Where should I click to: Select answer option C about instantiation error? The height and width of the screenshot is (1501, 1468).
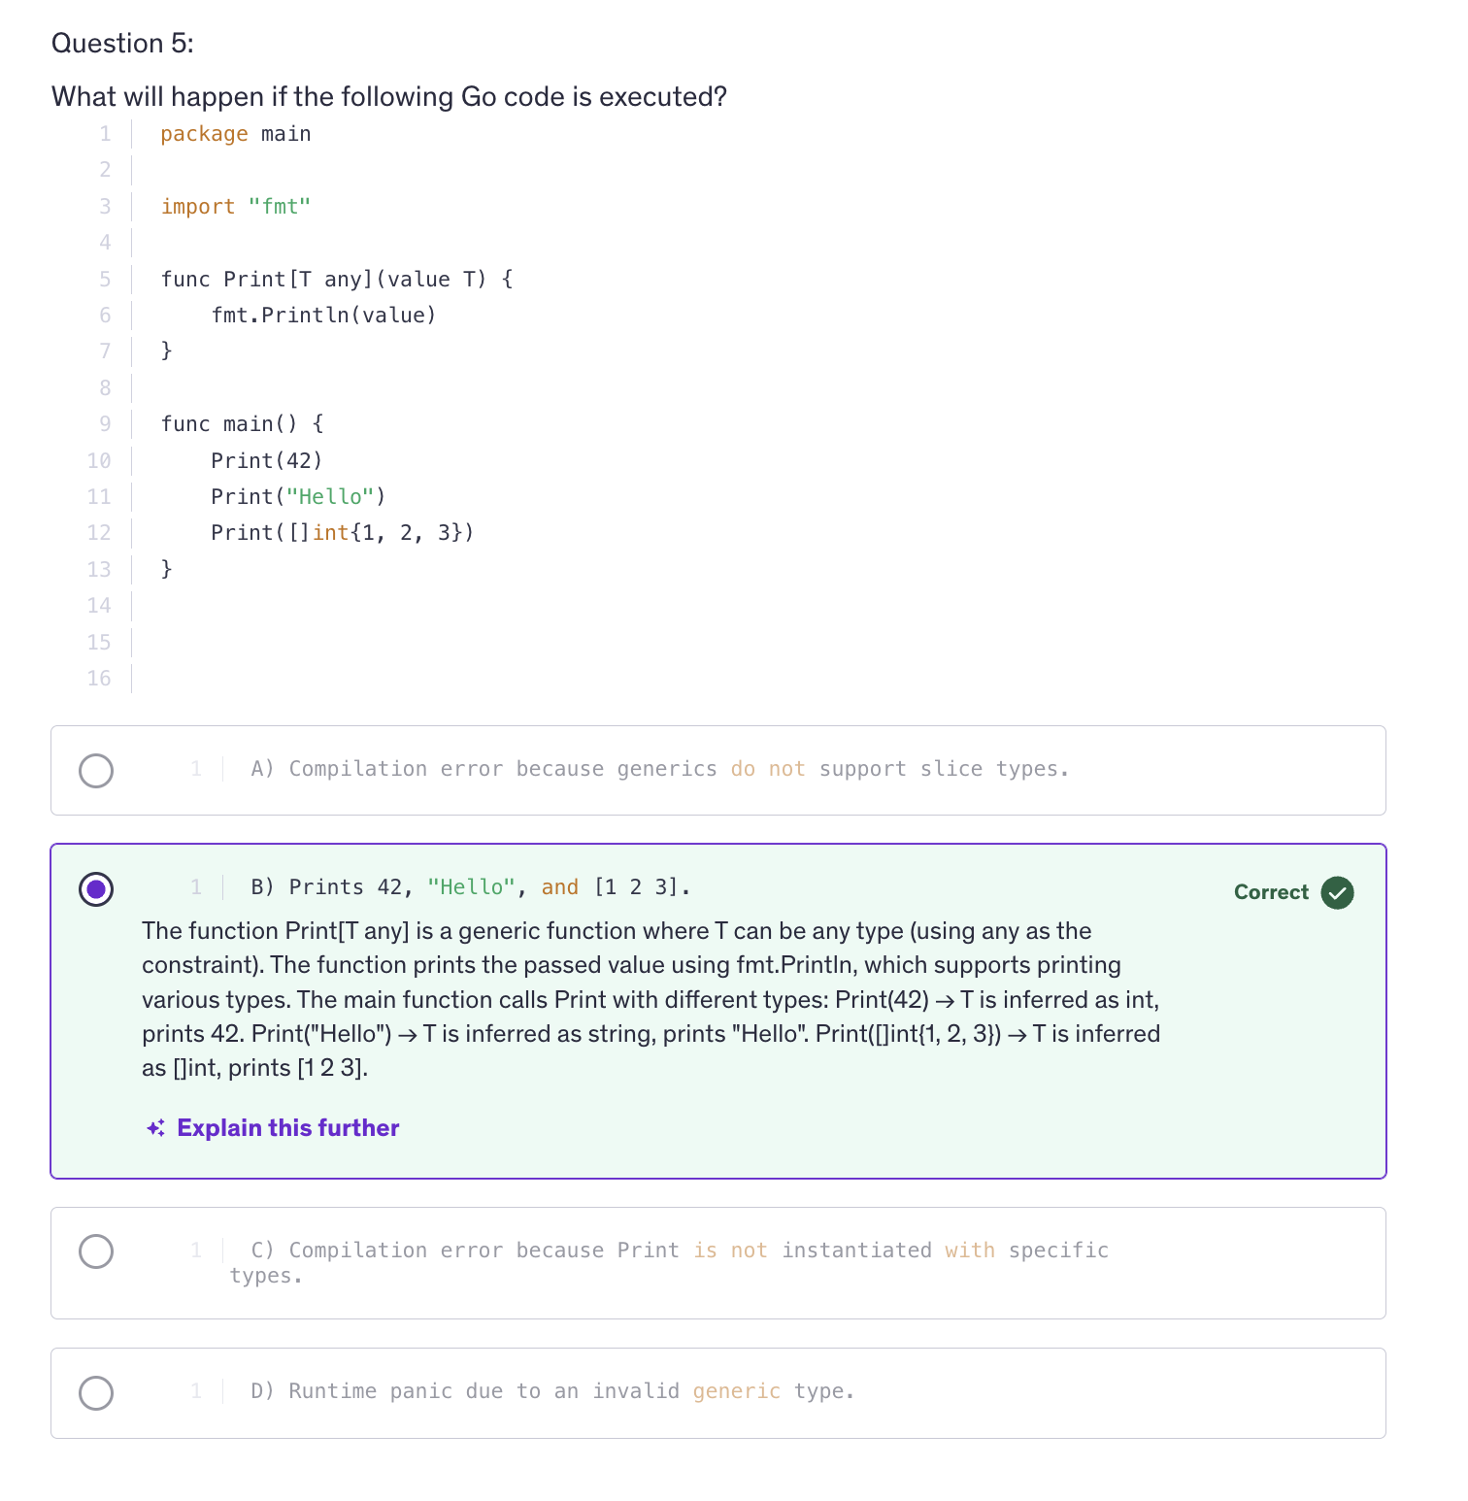point(96,1251)
